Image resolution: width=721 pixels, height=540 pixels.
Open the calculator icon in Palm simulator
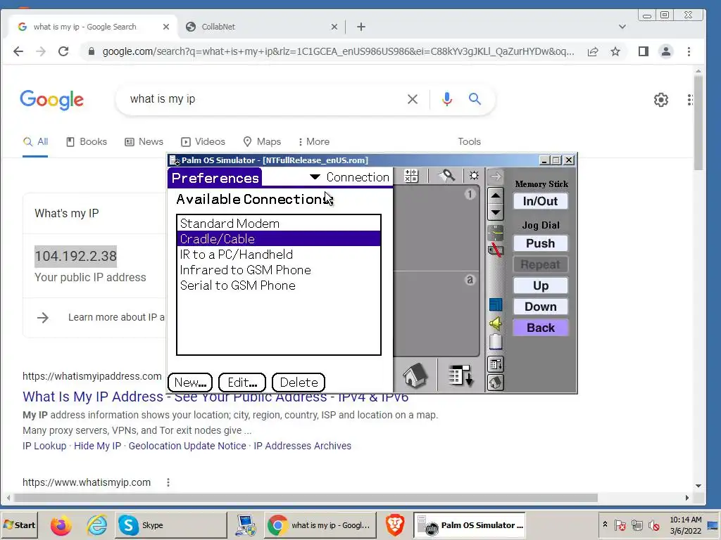411,176
